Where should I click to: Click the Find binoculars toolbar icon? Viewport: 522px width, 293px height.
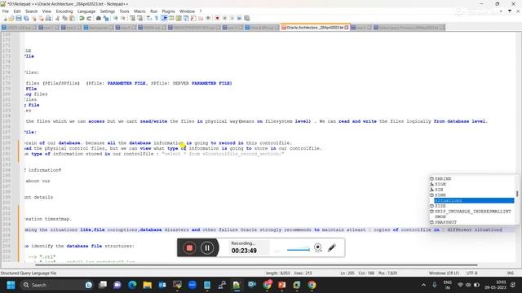click(99, 18)
